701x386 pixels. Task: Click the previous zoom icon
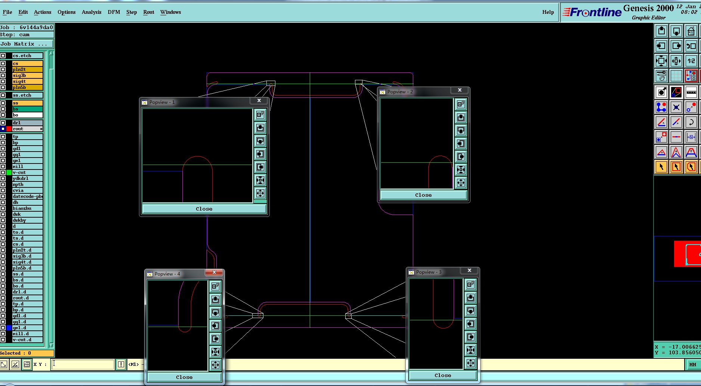coord(691,46)
